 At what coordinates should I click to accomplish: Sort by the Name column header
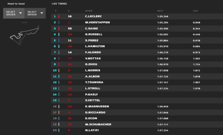pos(89,11)
